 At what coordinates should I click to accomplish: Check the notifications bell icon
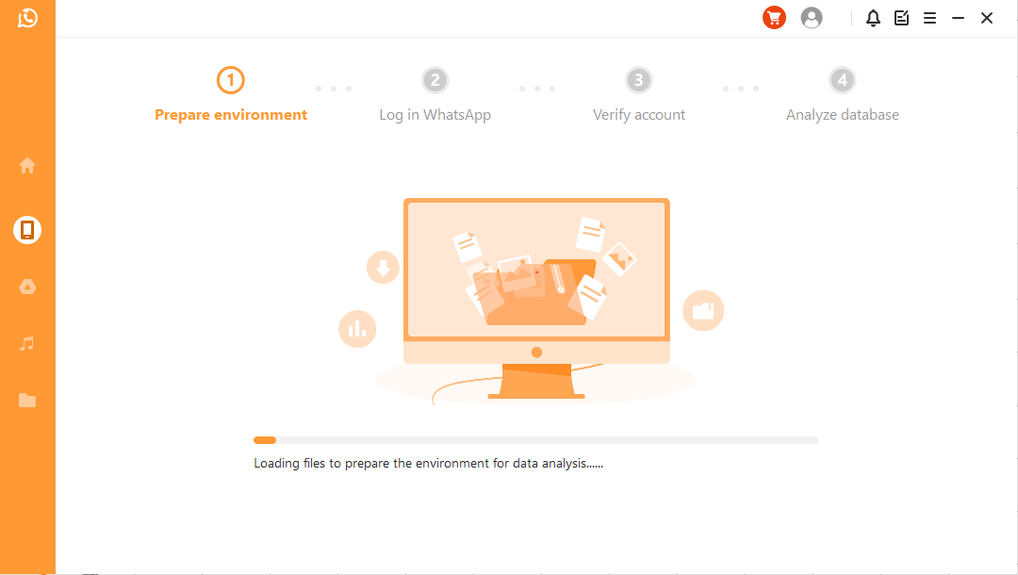[x=873, y=18]
